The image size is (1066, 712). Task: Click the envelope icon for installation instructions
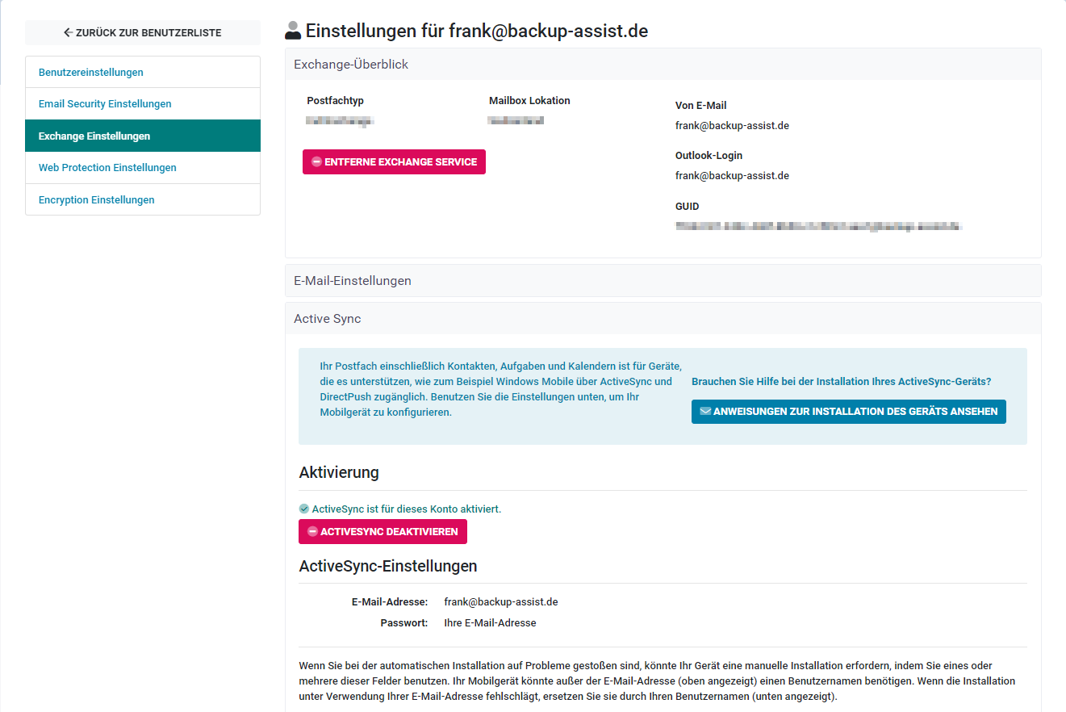point(705,412)
